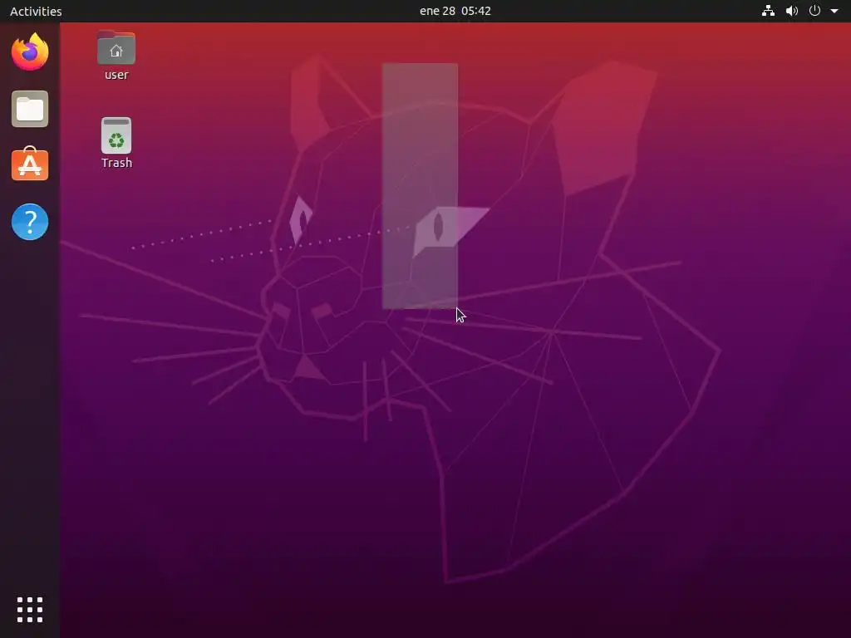The width and height of the screenshot is (851, 638).
Task: Open the Help app in dock
Action: pyautogui.click(x=30, y=221)
